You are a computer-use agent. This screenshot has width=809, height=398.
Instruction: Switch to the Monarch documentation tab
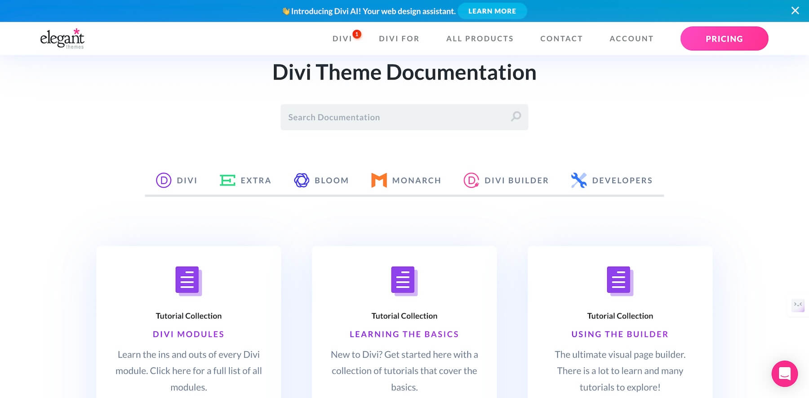click(x=406, y=180)
